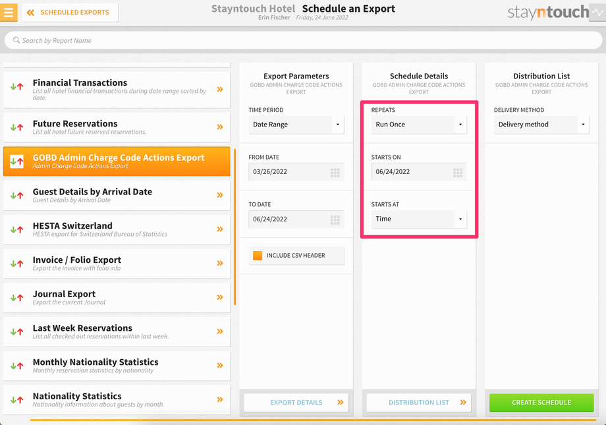Click the GOBD Admin export arrows icon
The width and height of the screenshot is (606, 425).
(16, 161)
